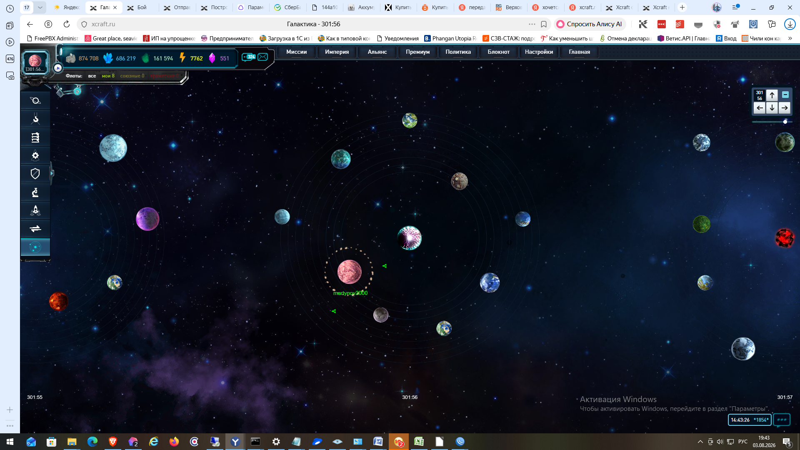Open the Политика menu
This screenshot has width=800, height=450.
(458, 52)
